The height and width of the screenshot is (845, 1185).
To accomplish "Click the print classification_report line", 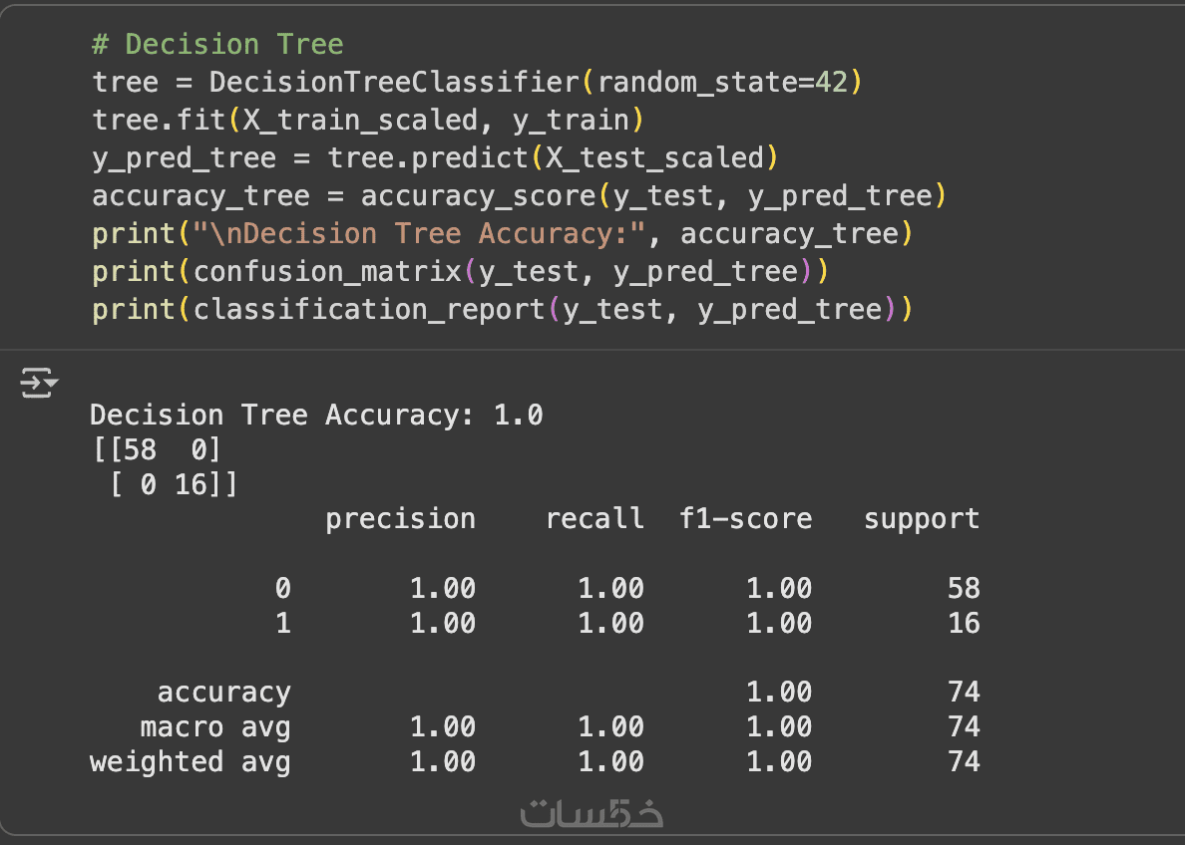I will pos(502,310).
